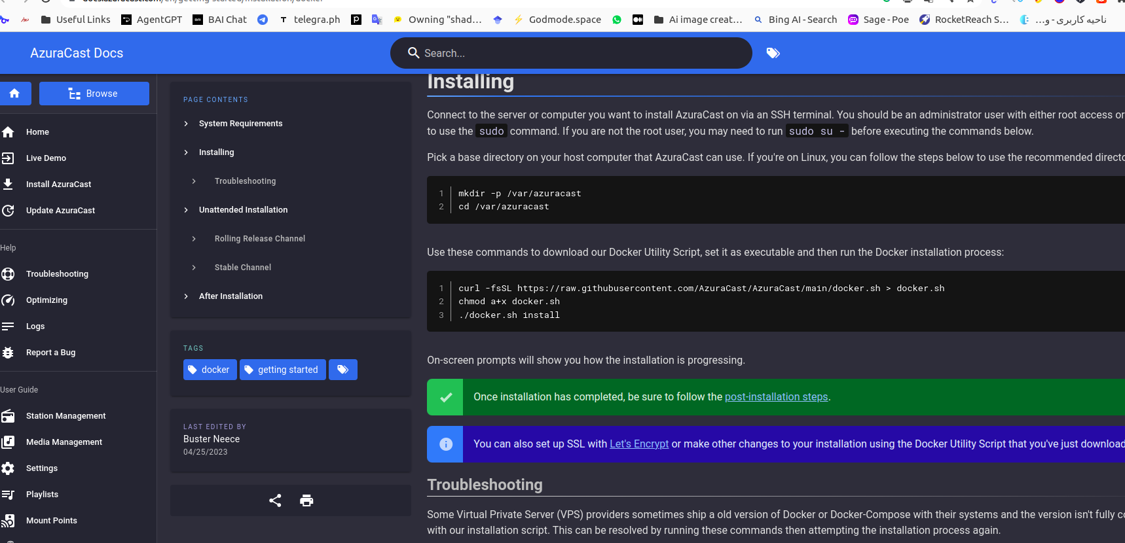This screenshot has width=1125, height=543.
Task: Jump to Installing in page contents
Action: (217, 152)
